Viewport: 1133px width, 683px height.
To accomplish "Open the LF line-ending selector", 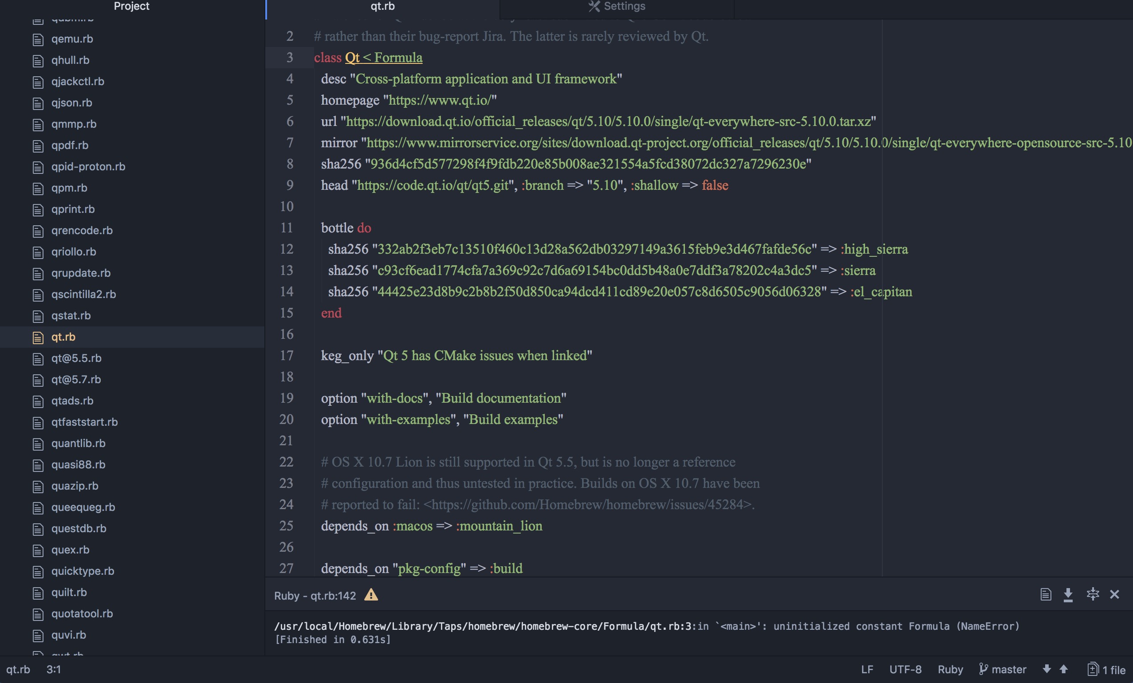I will tap(867, 670).
